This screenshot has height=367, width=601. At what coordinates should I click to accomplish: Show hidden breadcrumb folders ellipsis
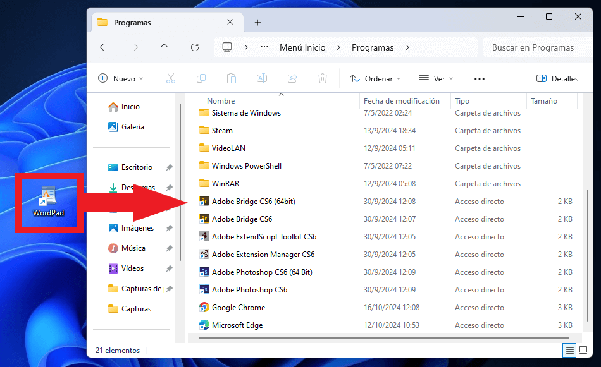(x=264, y=47)
